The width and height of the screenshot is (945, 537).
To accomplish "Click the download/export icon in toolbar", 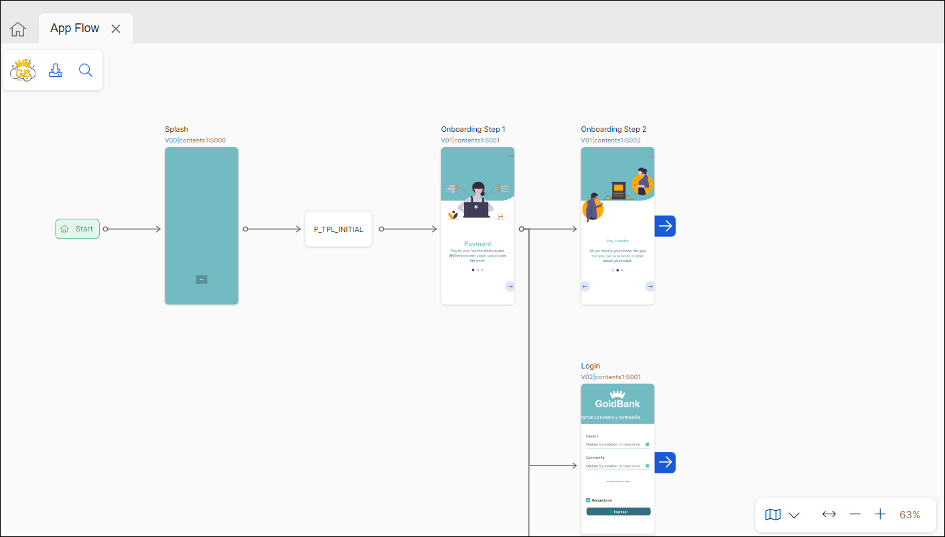I will click(56, 70).
